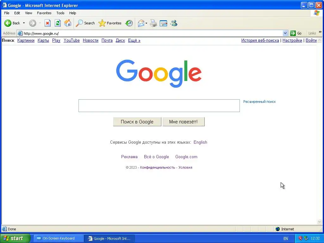Print page with printer icon
Screen dimensions: 324x243
tap(153, 23)
